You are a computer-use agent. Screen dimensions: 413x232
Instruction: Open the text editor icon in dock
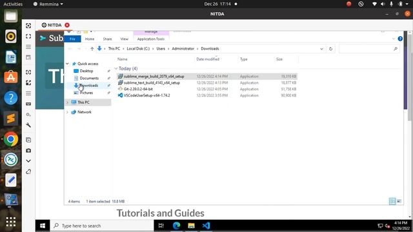click(11, 180)
